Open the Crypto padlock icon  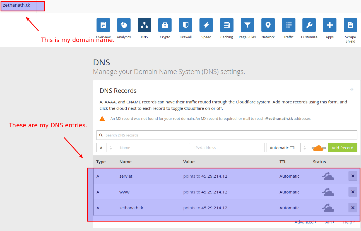(165, 25)
